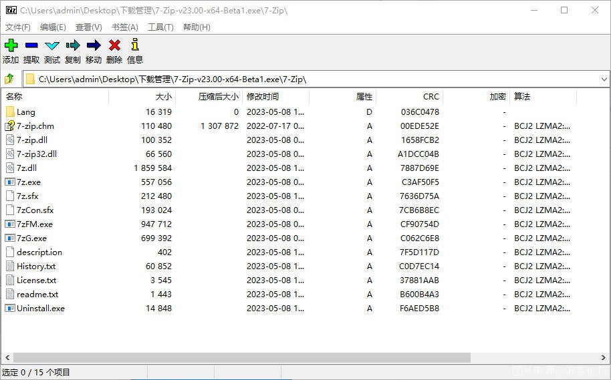
Task: Click the size value 1 859 584
Action: point(152,168)
